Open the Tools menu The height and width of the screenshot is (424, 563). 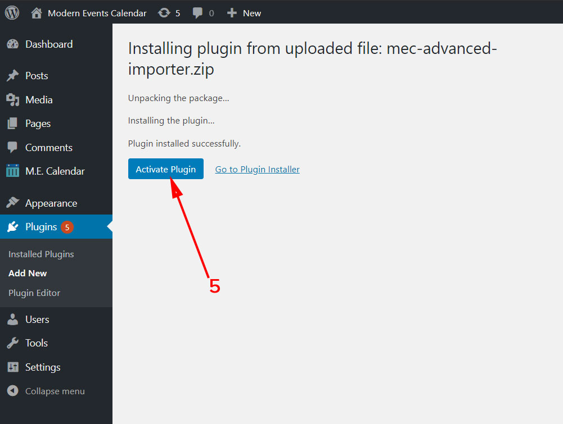pyautogui.click(x=36, y=343)
